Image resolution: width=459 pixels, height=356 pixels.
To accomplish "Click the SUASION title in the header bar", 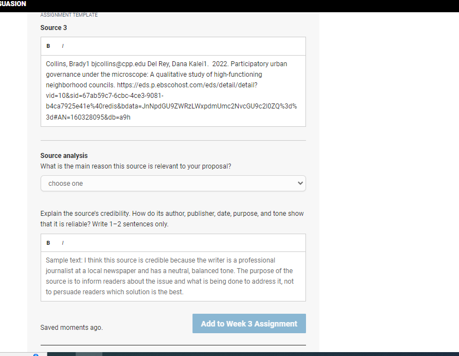I will (x=13, y=4).
